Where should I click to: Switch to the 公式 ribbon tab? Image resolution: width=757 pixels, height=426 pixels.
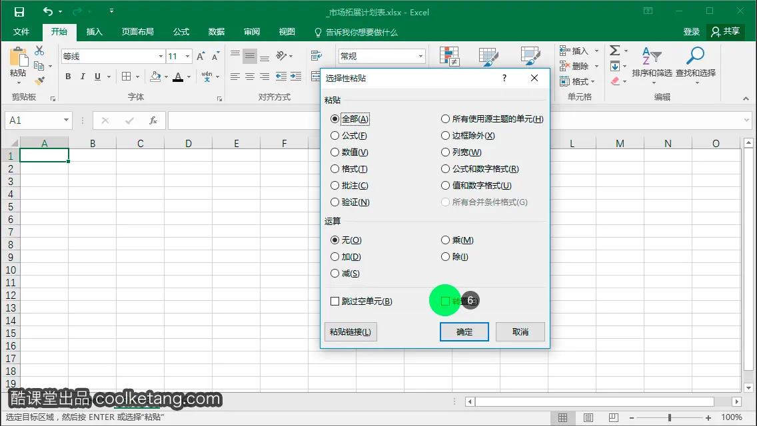click(x=181, y=32)
